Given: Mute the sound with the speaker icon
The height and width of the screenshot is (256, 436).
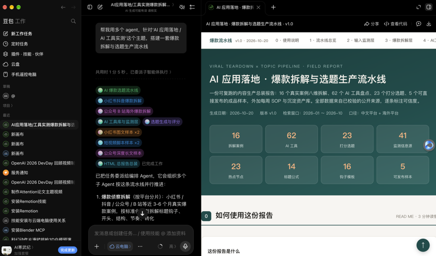Looking at the screenshot, I should [x=182, y=7].
